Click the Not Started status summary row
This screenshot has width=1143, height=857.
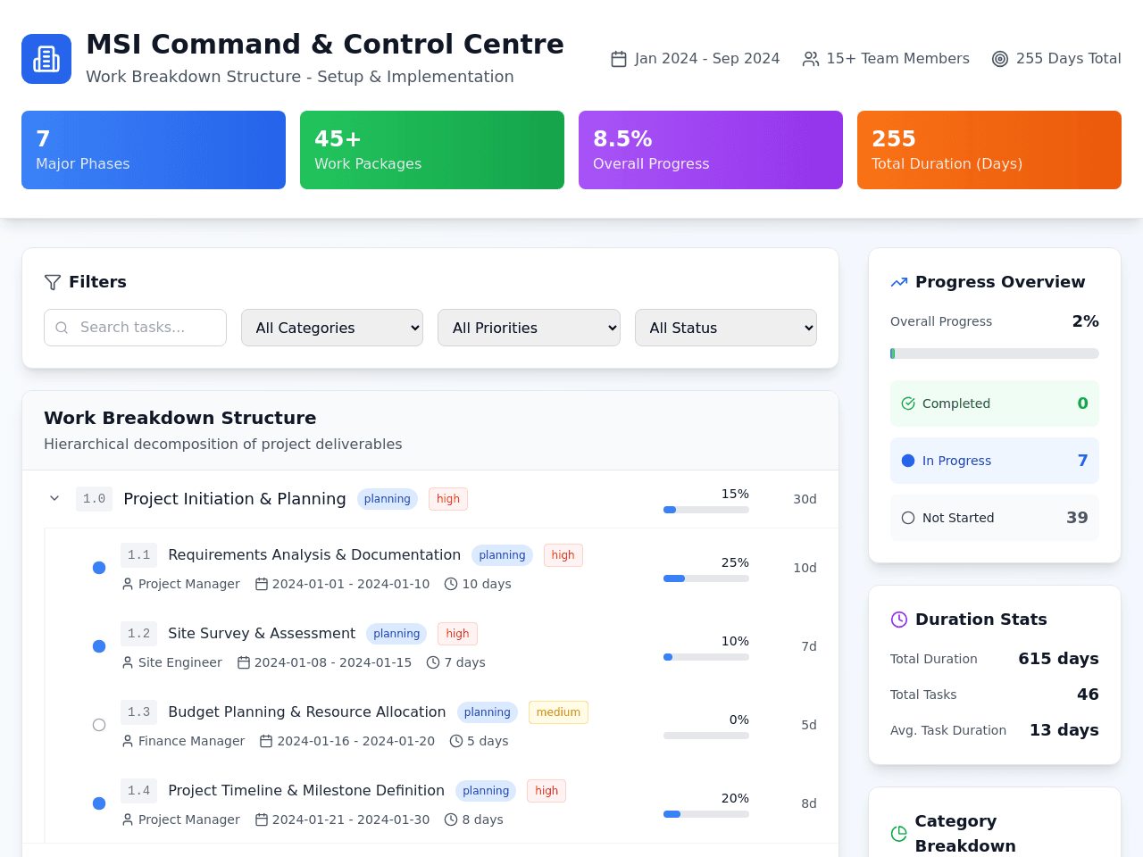point(995,518)
